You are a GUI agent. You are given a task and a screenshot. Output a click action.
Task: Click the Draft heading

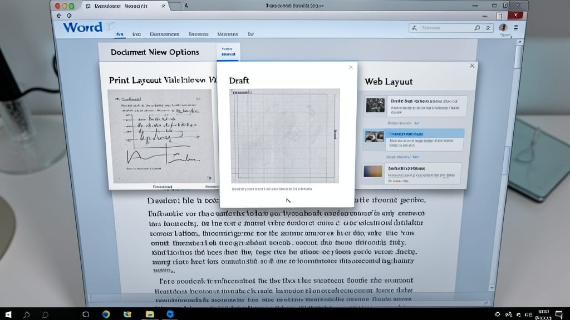coord(239,81)
